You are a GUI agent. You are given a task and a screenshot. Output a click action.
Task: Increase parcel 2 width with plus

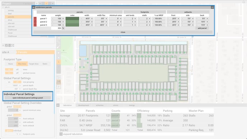point(92,22)
